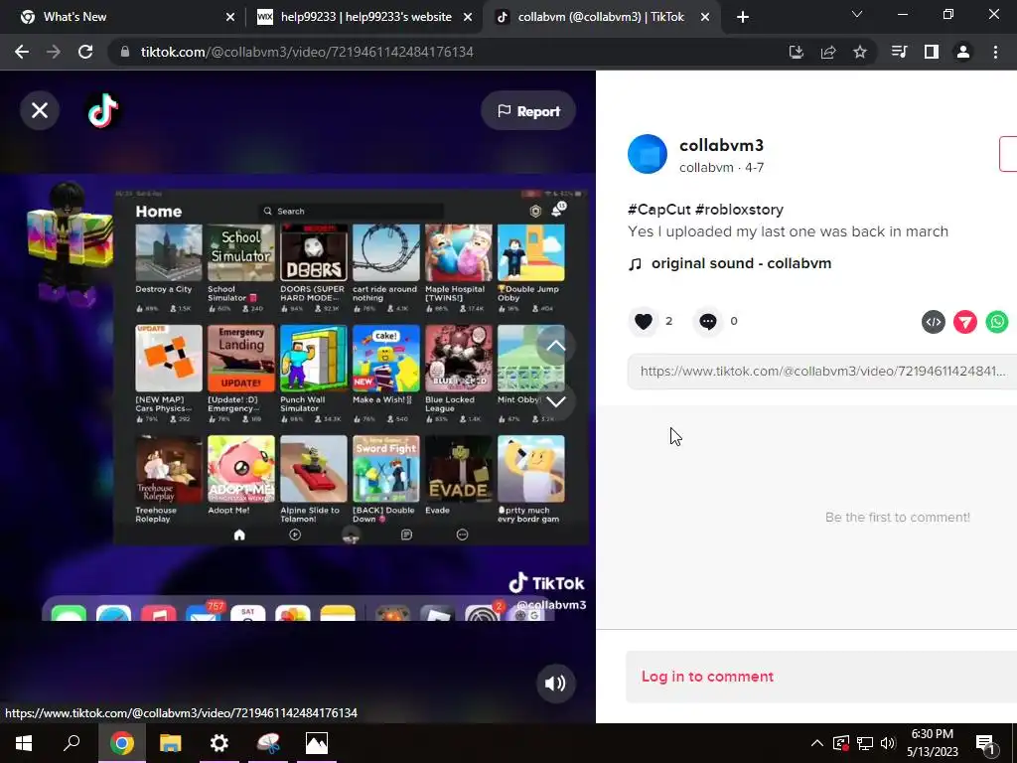Share via the red send-to-friends icon
This screenshot has height=763, width=1017.
(x=965, y=322)
